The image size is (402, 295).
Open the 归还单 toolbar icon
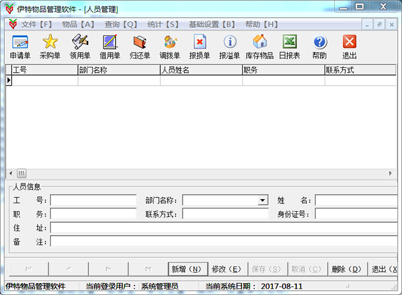(140, 47)
